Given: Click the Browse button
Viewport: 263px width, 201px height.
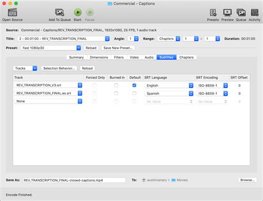Looking at the screenshot, I should tap(247, 180).
